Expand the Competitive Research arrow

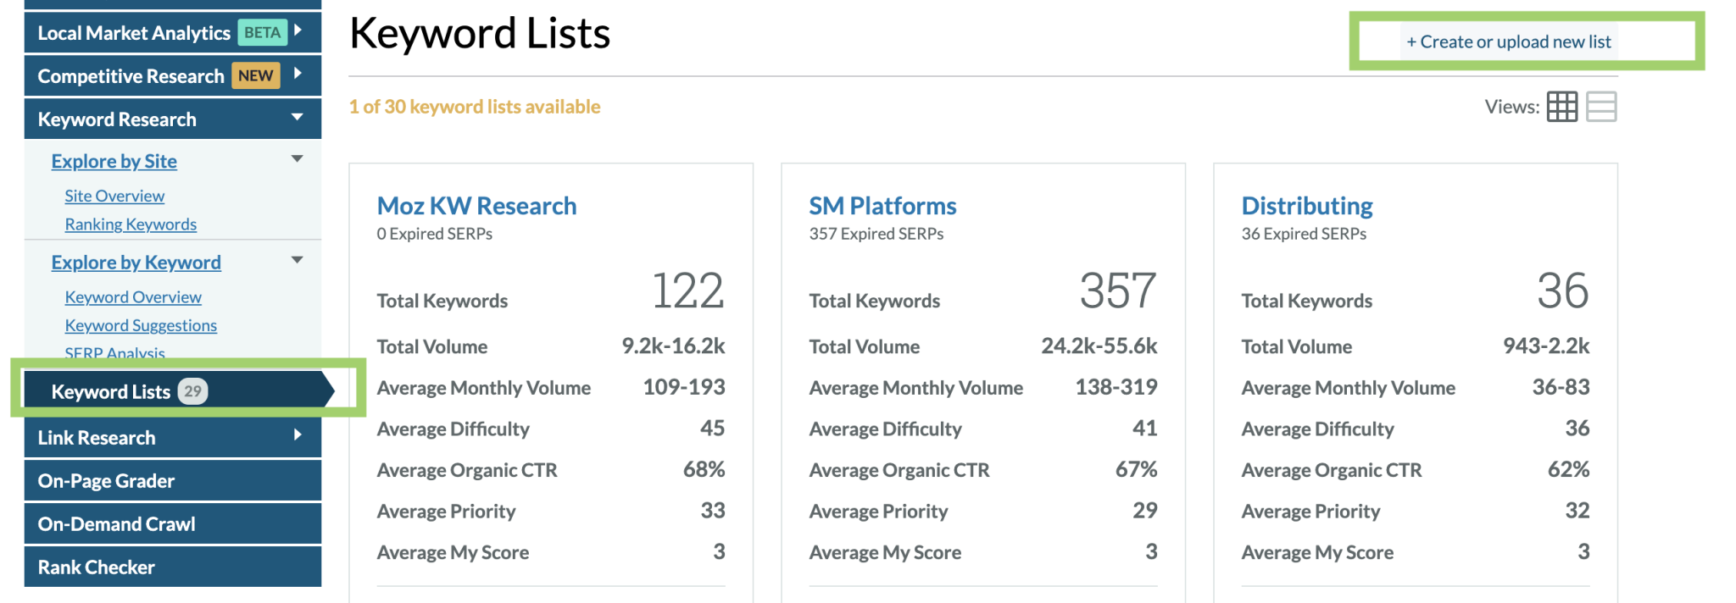coord(298,74)
